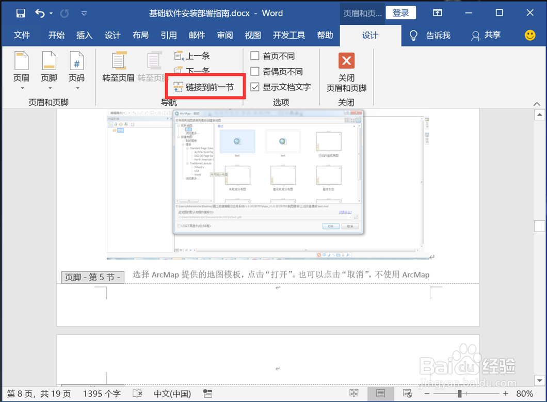Image resolution: width=547 pixels, height=402 pixels.
Task: Click the footer paragraph area of section 5
Action: coord(268,289)
